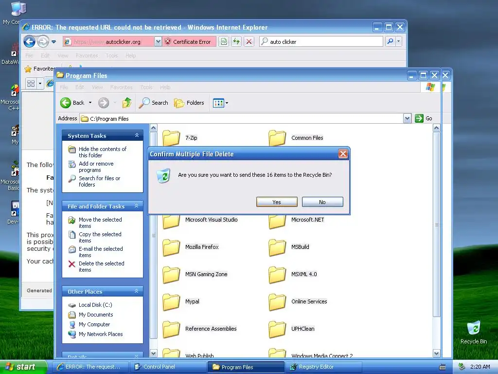Click Internet Explorer Forward button
This screenshot has width=498, height=374.
[x=43, y=41]
